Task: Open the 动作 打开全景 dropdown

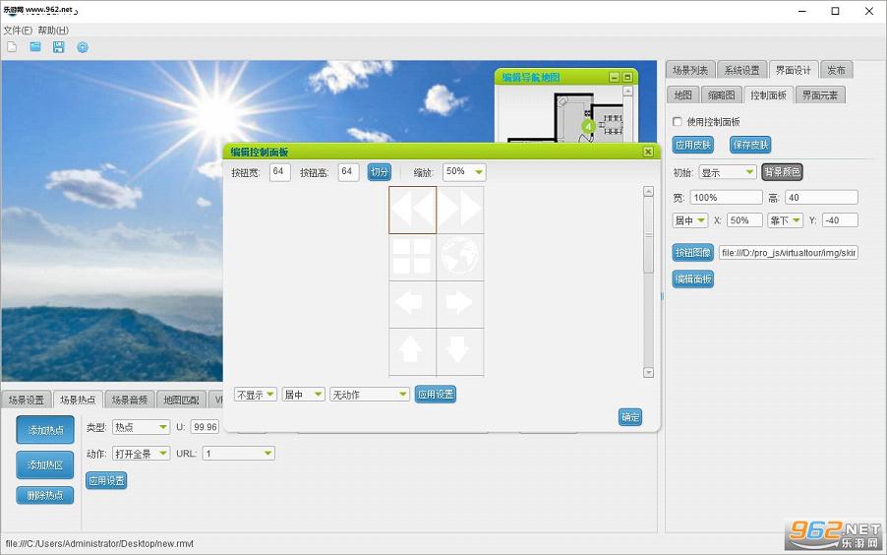Action: (141, 453)
